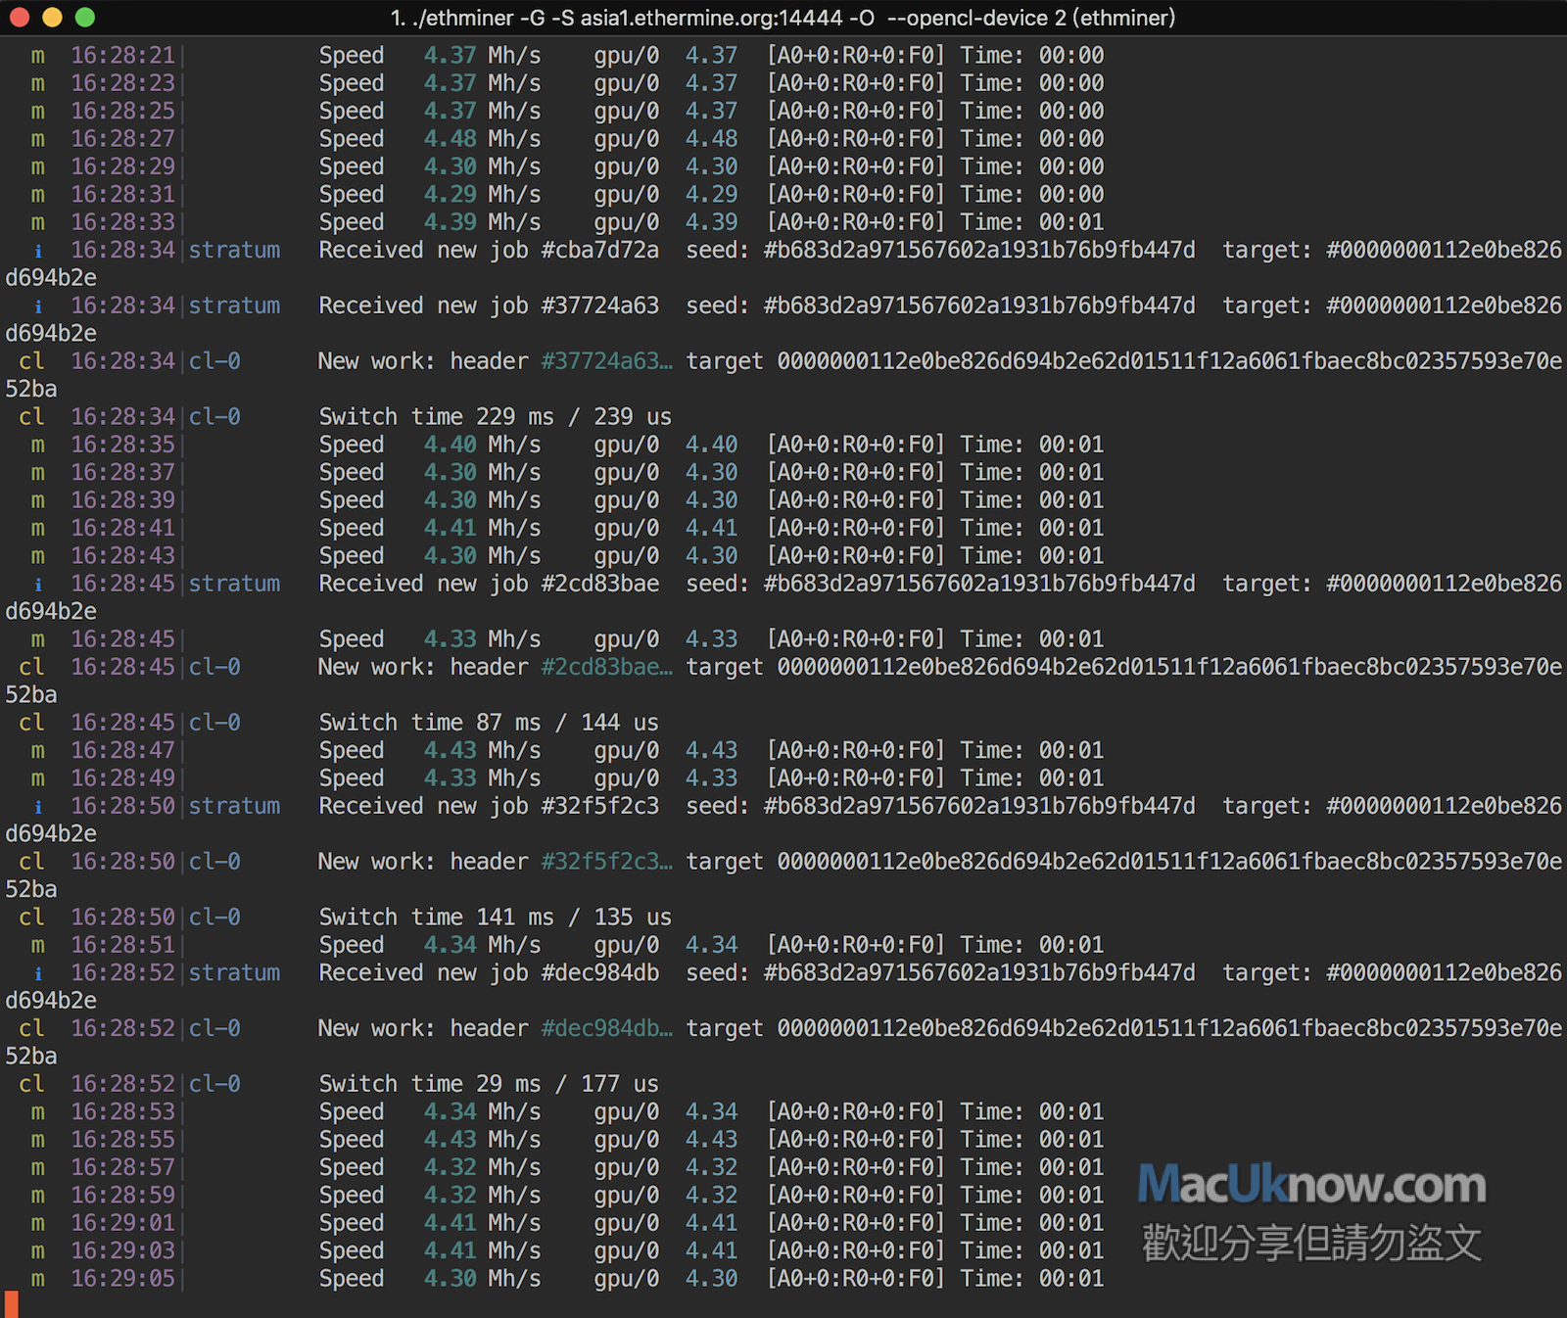Click the ethminer command window title
Viewport: 1567px width, 1318px height.
[783, 18]
